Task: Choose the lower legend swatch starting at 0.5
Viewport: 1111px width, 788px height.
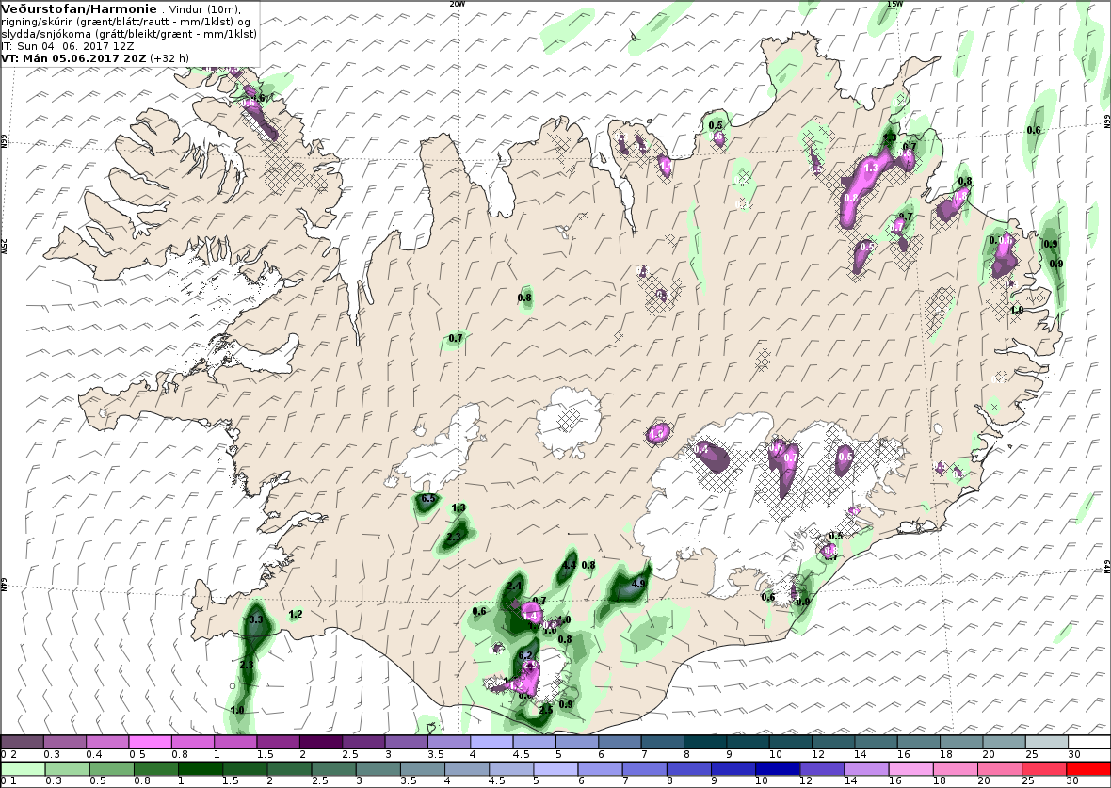Action: click(x=111, y=769)
